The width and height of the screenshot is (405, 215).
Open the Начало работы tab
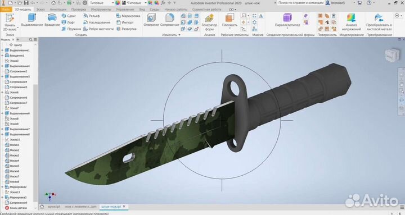[176, 10]
